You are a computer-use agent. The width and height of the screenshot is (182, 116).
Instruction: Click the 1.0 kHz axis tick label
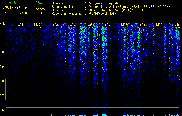(2, 52)
